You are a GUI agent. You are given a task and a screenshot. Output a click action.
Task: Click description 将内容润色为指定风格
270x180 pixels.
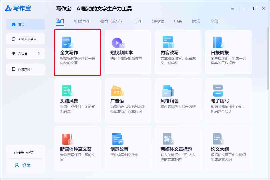(x=178, y=107)
